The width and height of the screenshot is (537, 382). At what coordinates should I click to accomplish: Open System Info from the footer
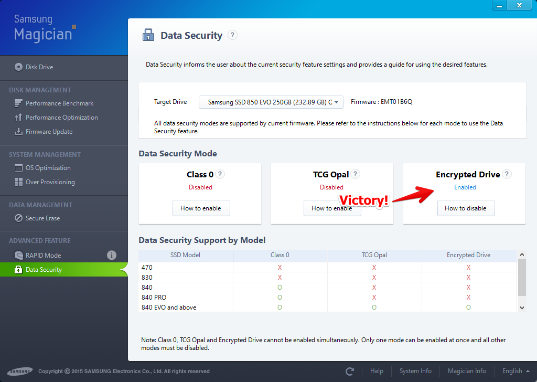[415, 371]
